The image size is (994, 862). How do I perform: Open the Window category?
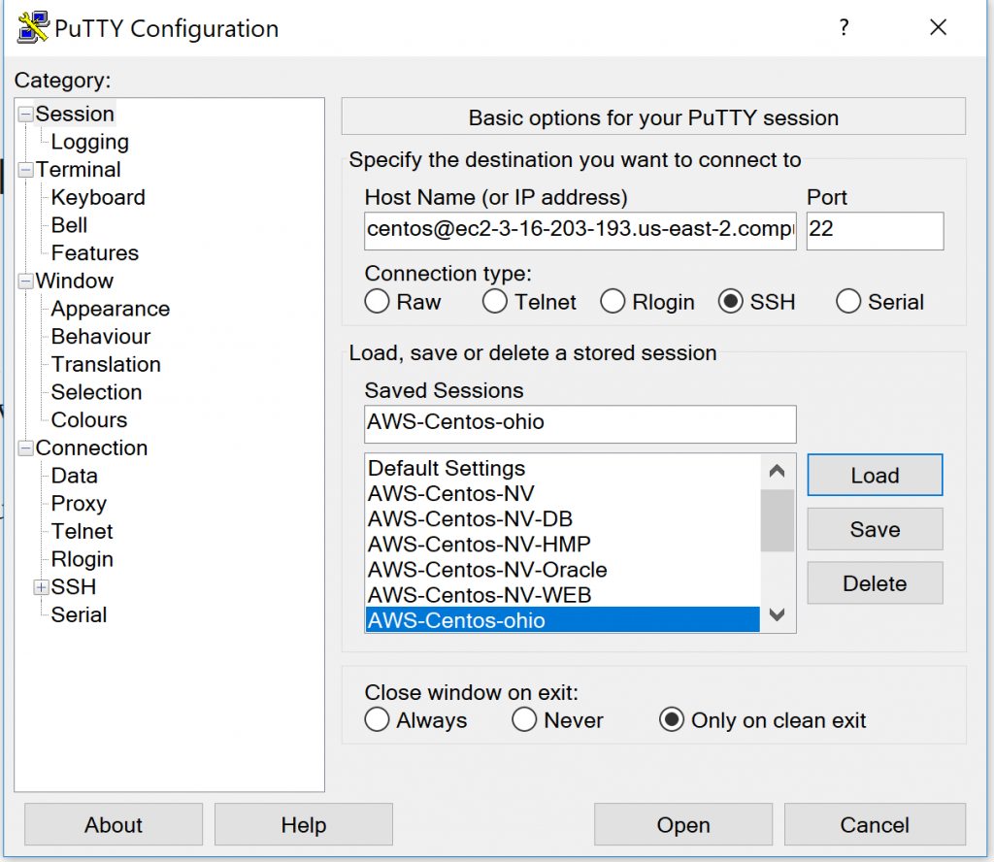click(74, 281)
